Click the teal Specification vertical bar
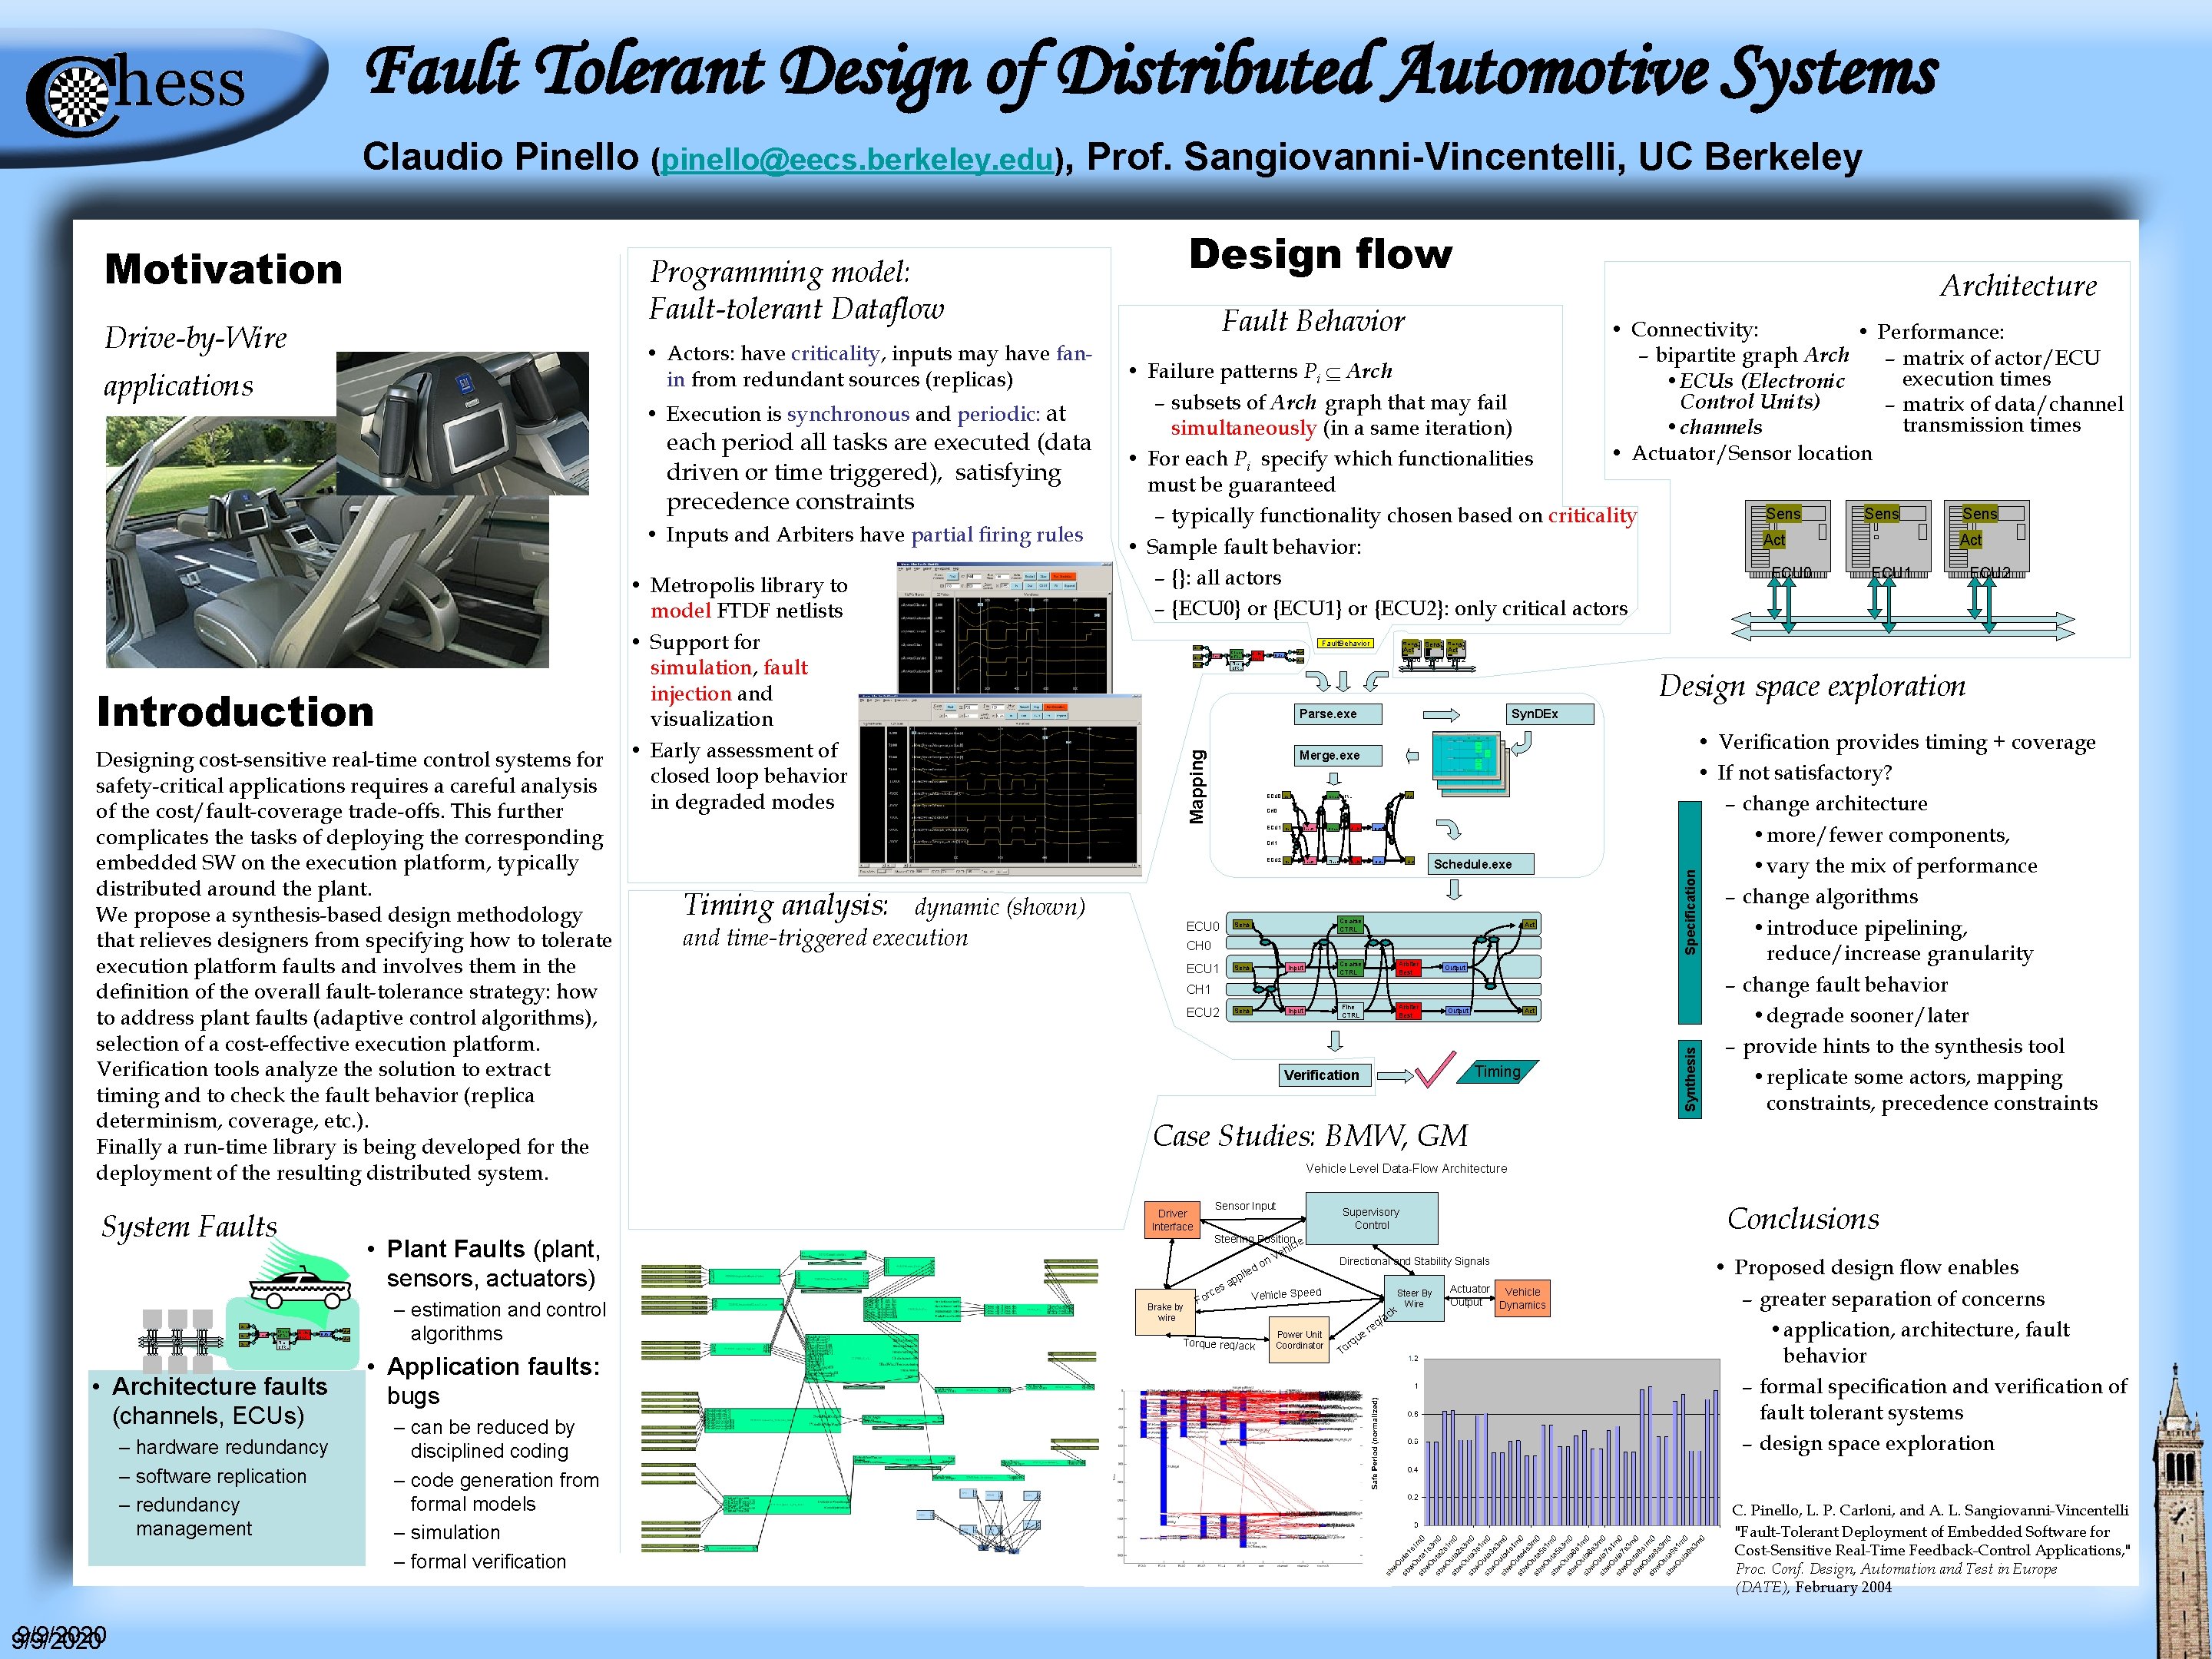 point(1689,912)
